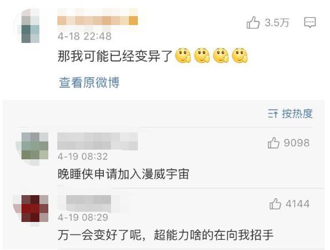Screen dimensions: 330x250
Task: Open 查看原微博 link
Action: tap(90, 82)
